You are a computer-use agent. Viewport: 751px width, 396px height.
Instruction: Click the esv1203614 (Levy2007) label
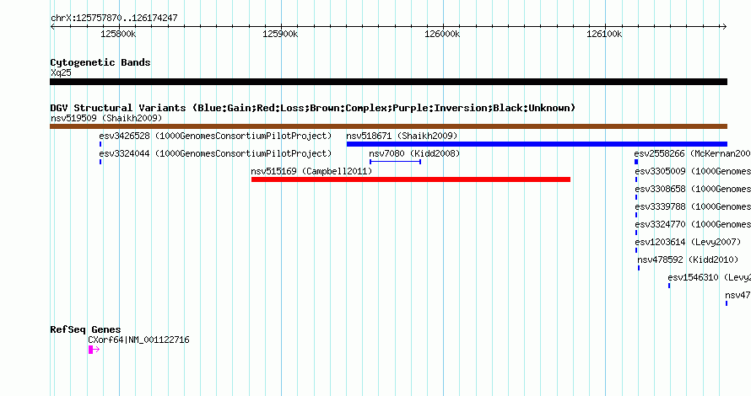pyautogui.click(x=688, y=242)
